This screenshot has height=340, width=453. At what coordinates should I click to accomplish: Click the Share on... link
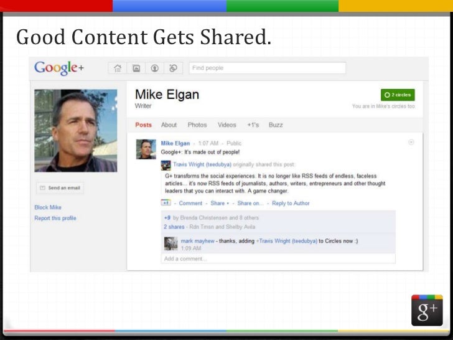[x=250, y=203]
